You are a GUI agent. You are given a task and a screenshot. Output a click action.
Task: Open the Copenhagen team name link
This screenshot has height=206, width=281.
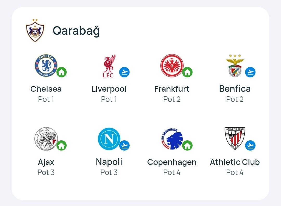[x=172, y=162]
